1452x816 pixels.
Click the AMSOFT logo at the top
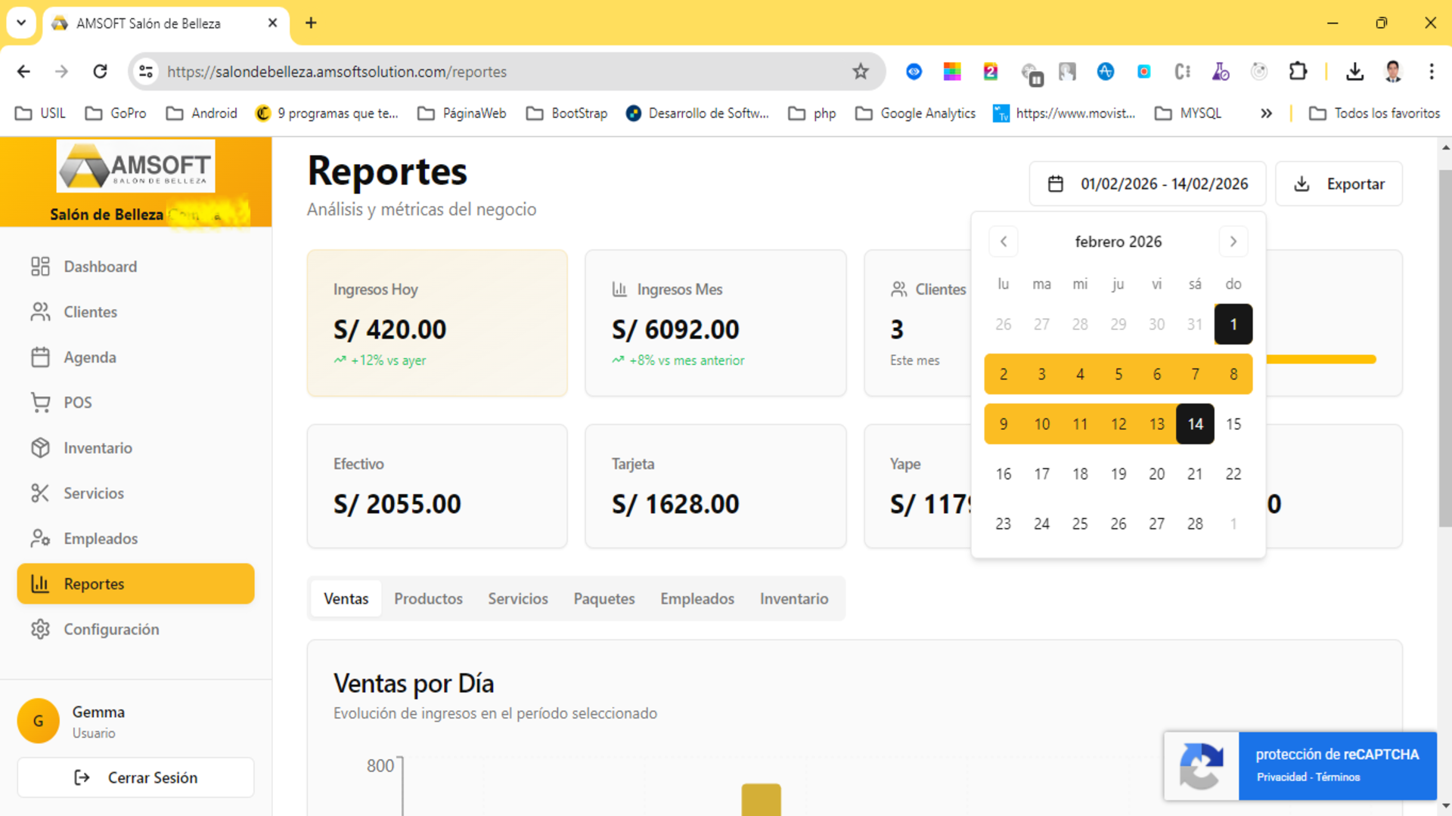[x=135, y=165]
